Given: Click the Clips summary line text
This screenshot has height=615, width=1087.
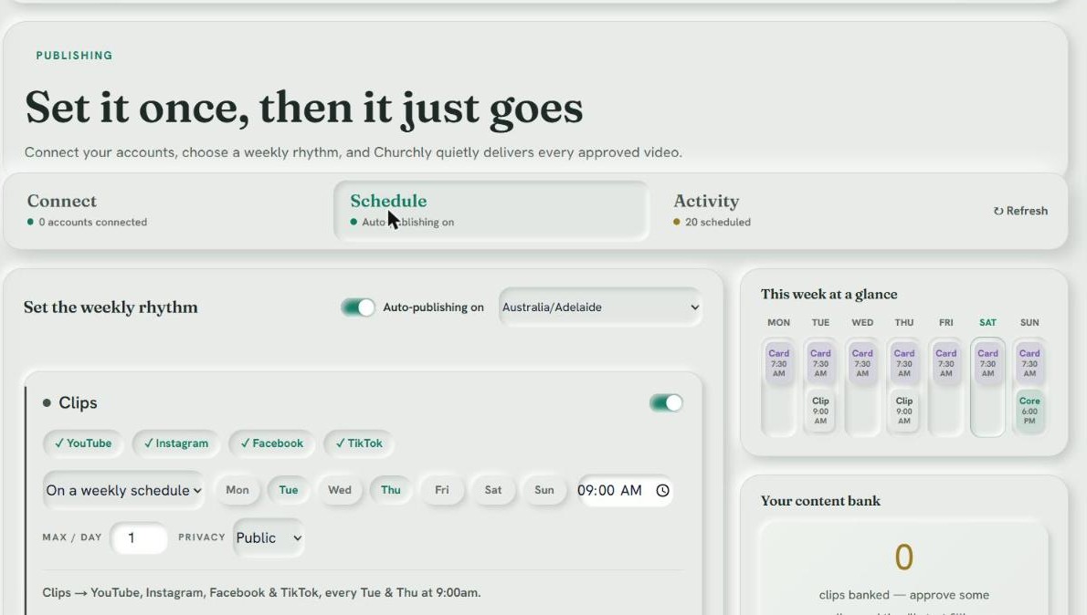Looking at the screenshot, I should point(261,593).
